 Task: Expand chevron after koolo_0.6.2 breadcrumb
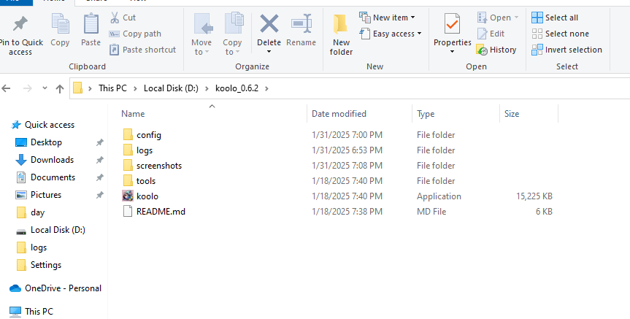[266, 88]
